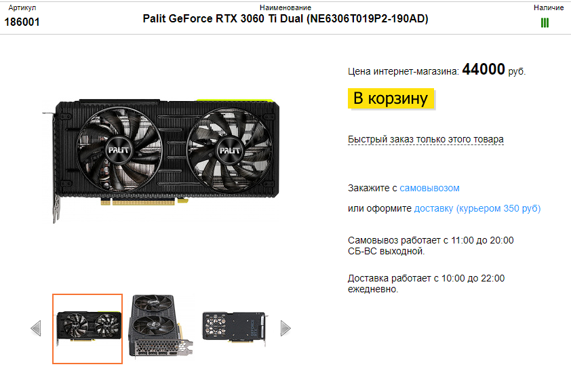Show next photo with the right gallery arrow
Image resolution: width=571 pixels, height=371 pixels.
tap(285, 328)
